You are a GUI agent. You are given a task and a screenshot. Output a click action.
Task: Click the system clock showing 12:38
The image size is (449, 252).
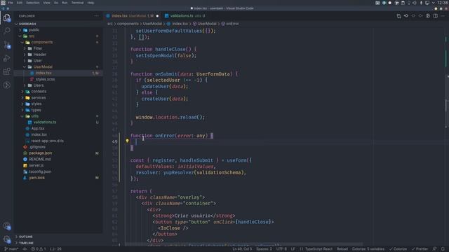(443, 3)
